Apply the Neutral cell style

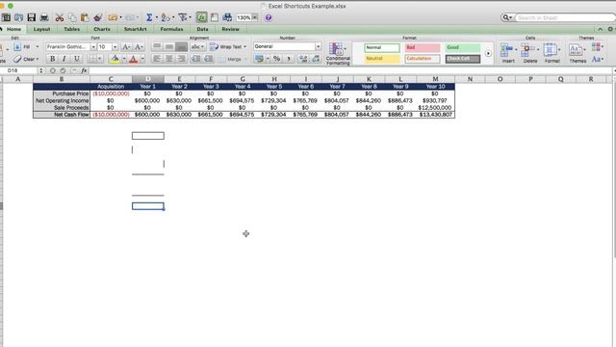point(382,59)
